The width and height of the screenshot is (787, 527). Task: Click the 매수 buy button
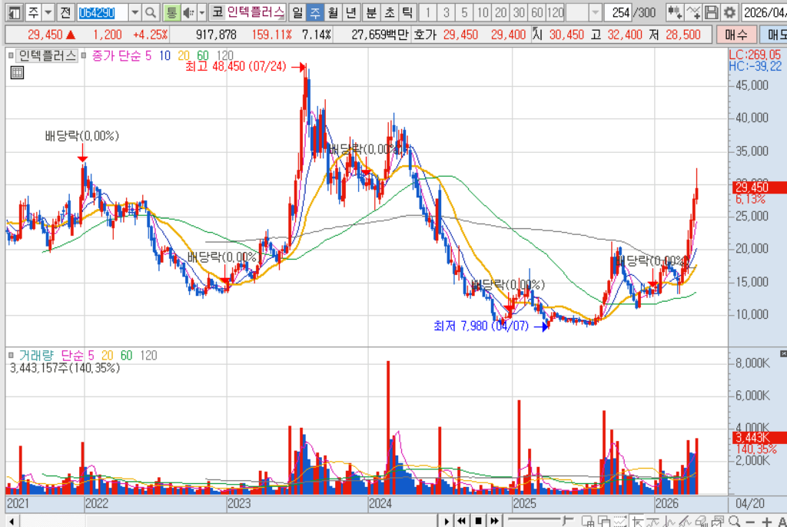[736, 35]
